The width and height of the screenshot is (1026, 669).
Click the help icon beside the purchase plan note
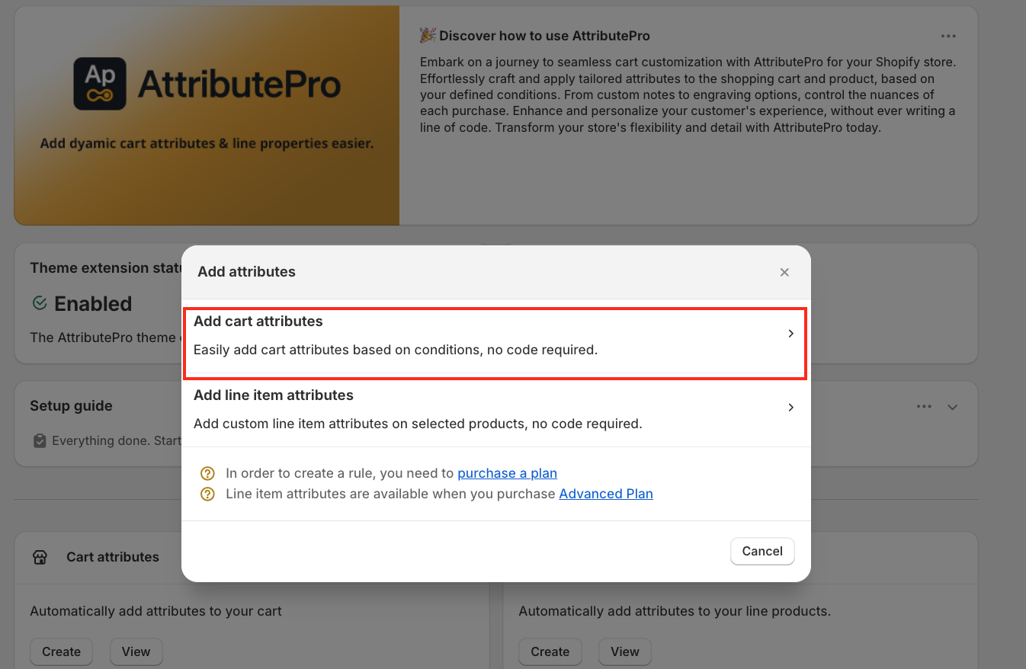click(x=207, y=473)
